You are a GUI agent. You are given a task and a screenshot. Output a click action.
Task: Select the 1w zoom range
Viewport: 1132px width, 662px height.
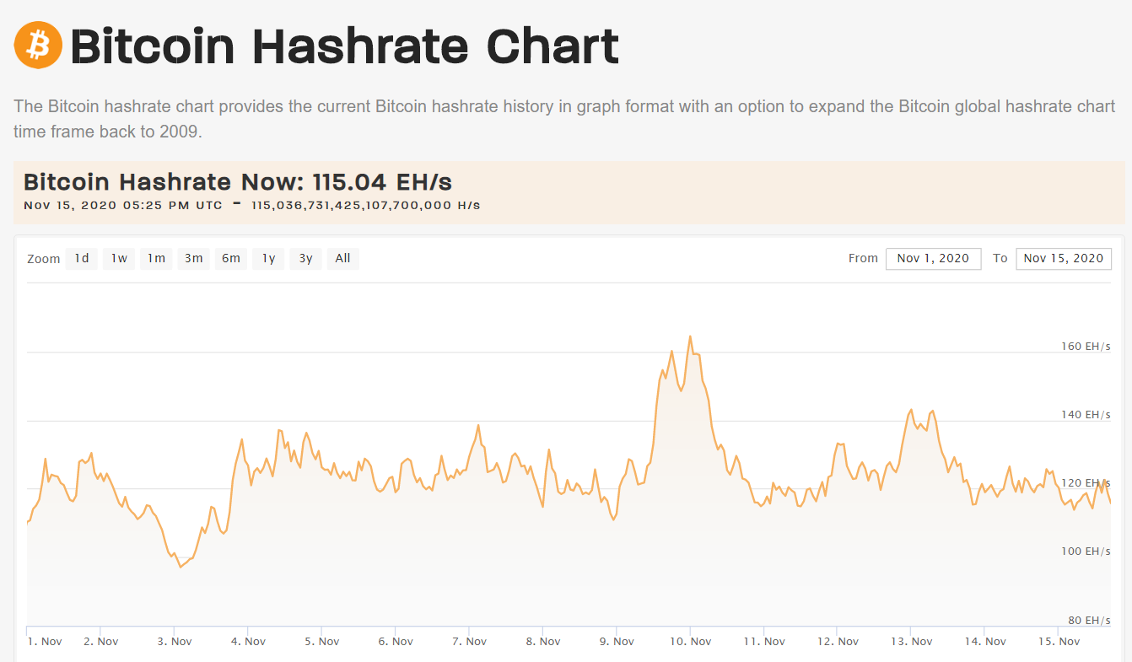(x=119, y=259)
